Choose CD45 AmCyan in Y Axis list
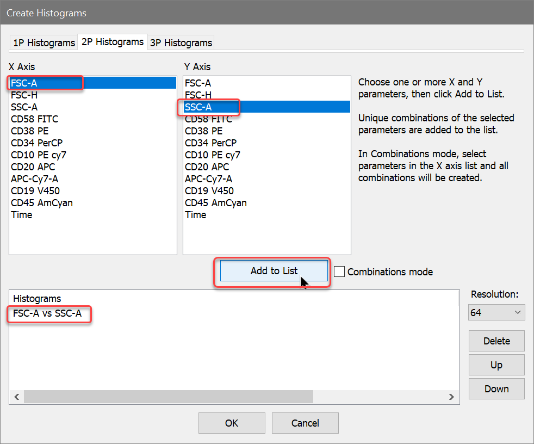 (215, 203)
